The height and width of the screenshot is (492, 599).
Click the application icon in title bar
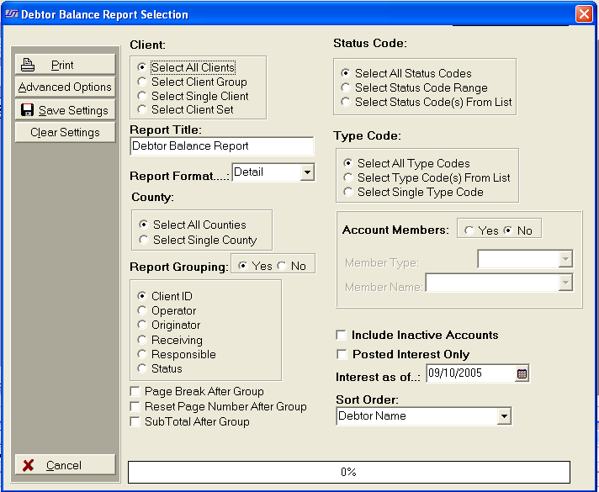11,14
